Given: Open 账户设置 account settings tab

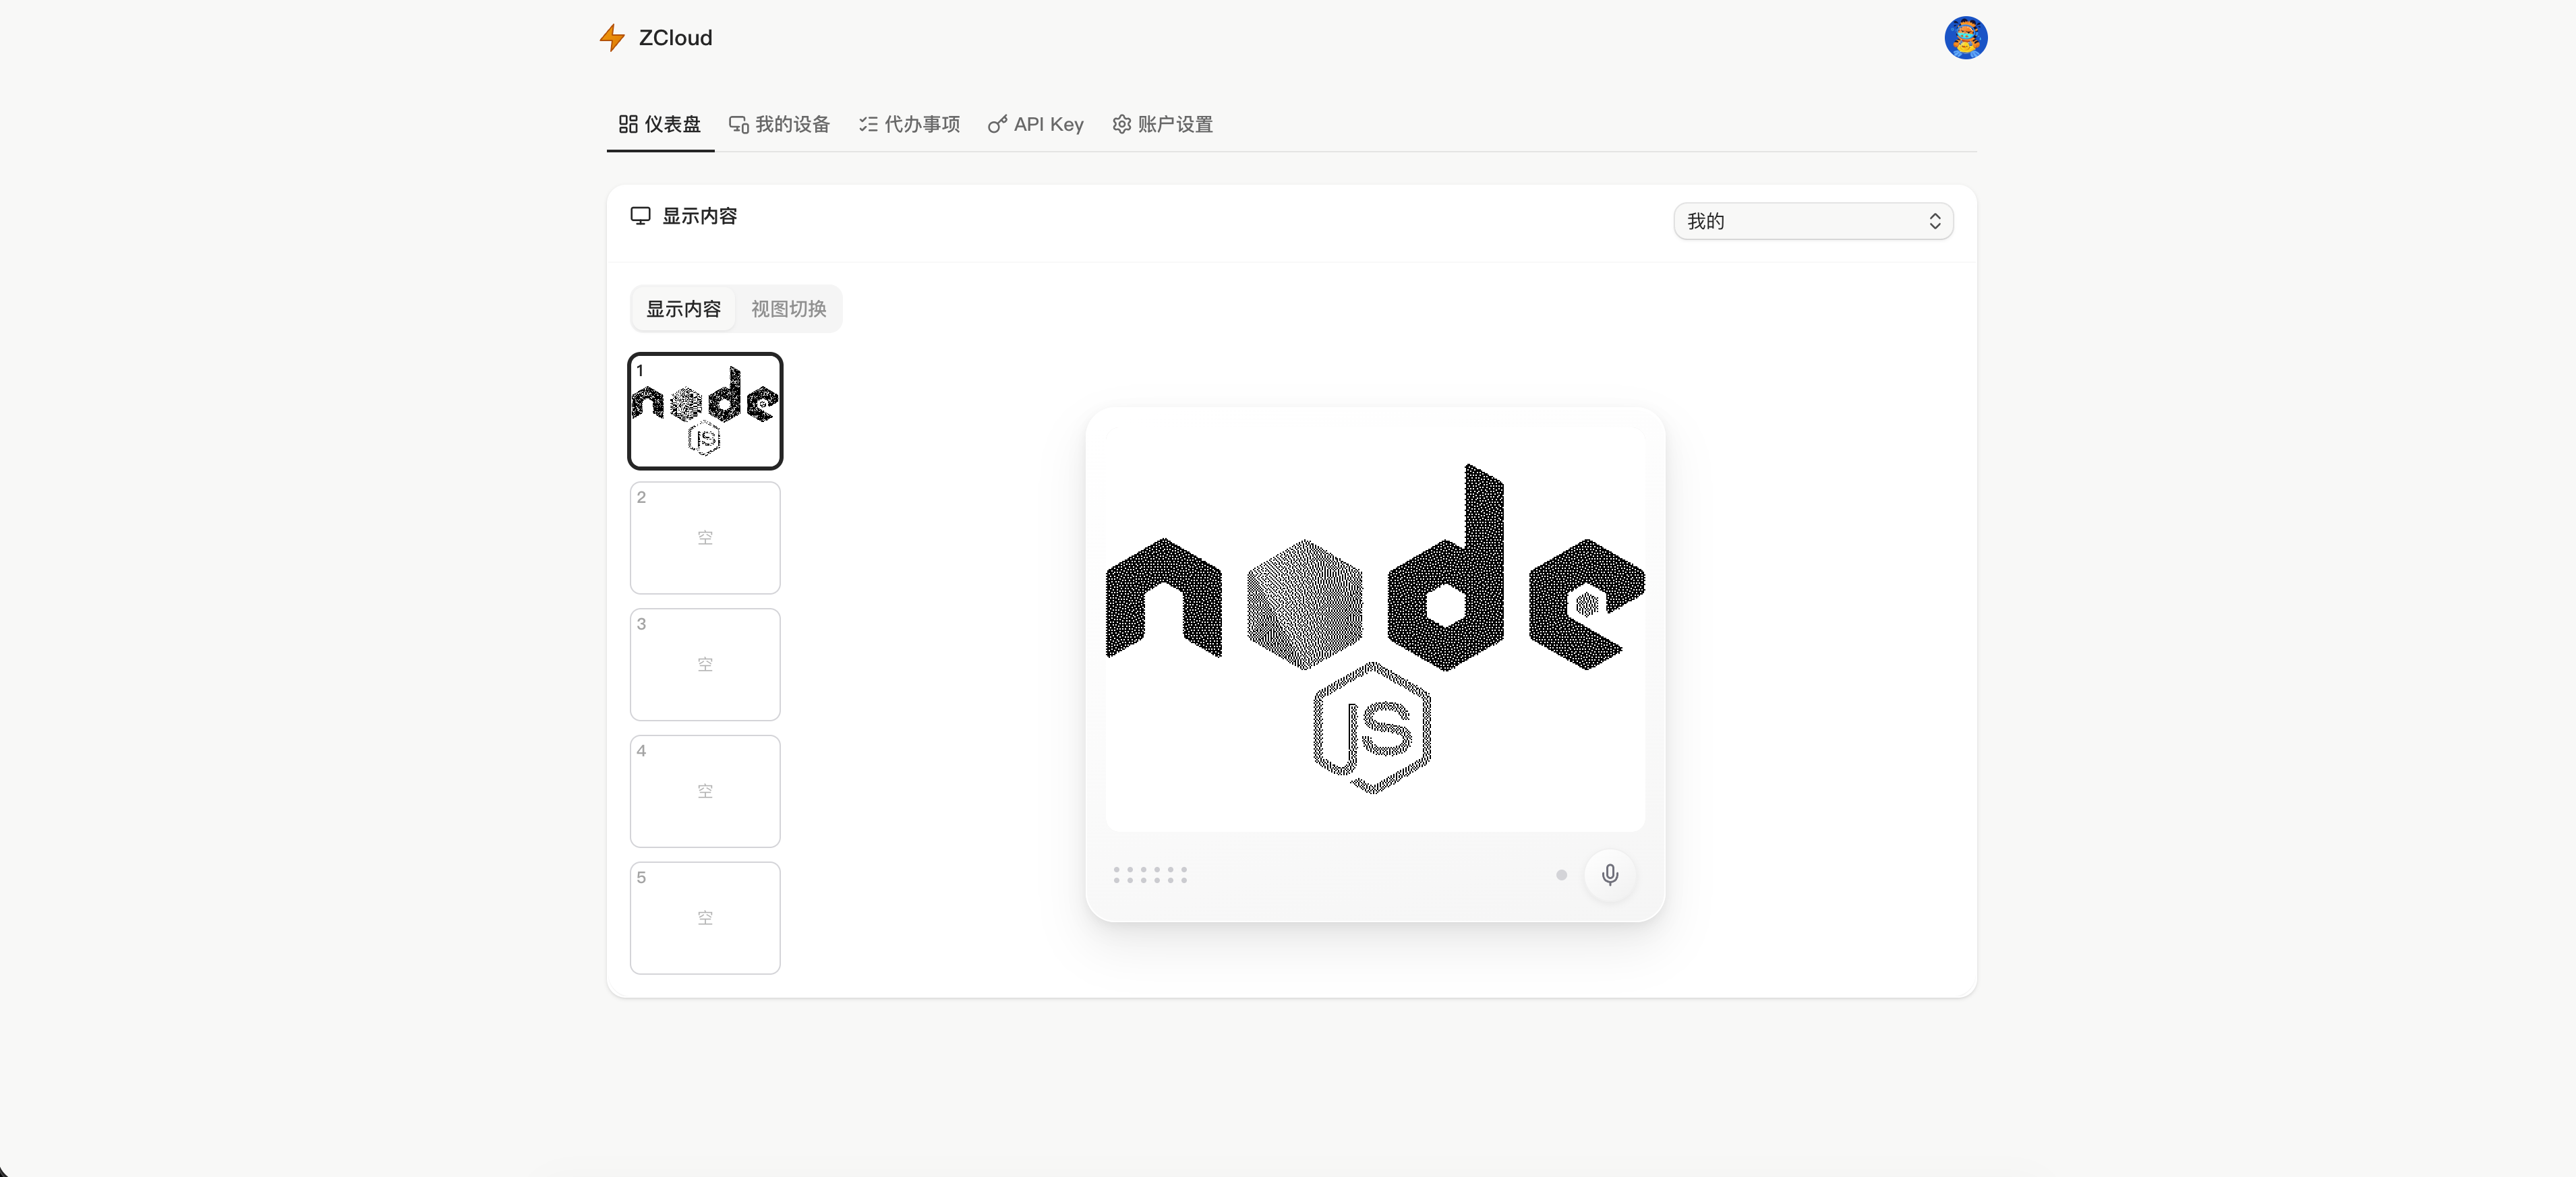Looking at the screenshot, I should 1163,124.
